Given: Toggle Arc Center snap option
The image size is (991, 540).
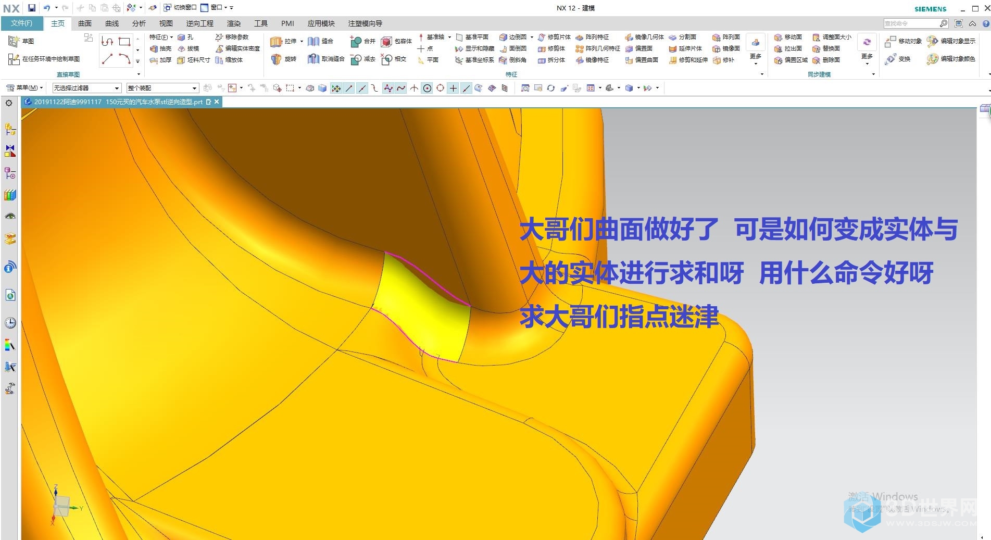Looking at the screenshot, I should 427,89.
